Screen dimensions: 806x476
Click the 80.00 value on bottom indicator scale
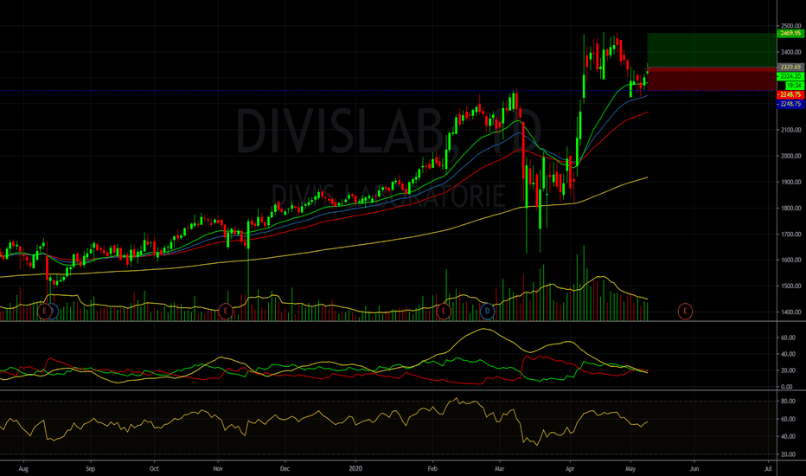[788, 401]
